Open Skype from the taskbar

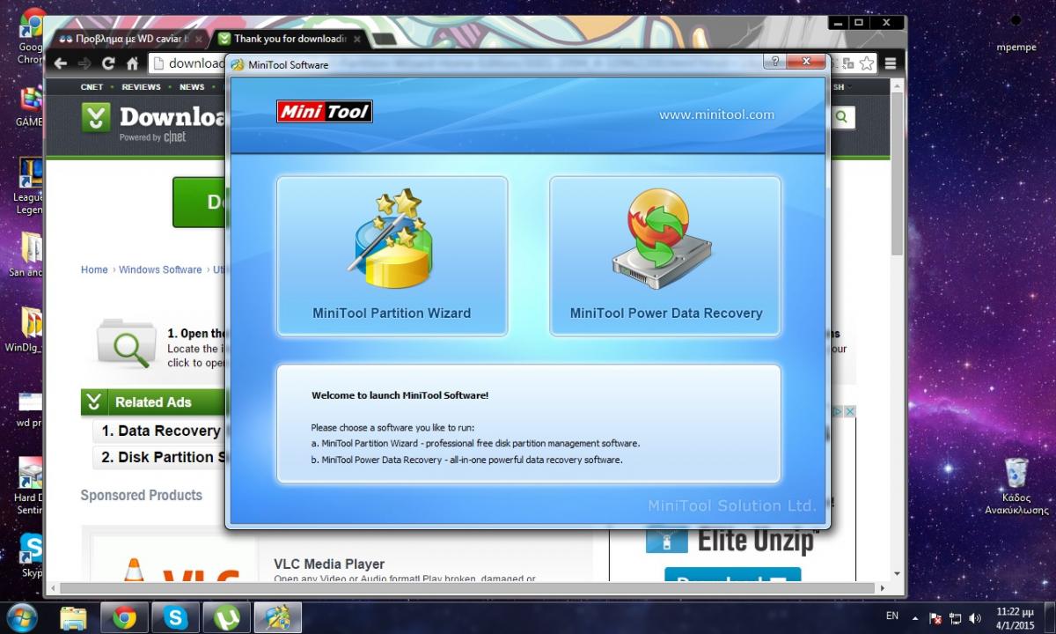[175, 617]
